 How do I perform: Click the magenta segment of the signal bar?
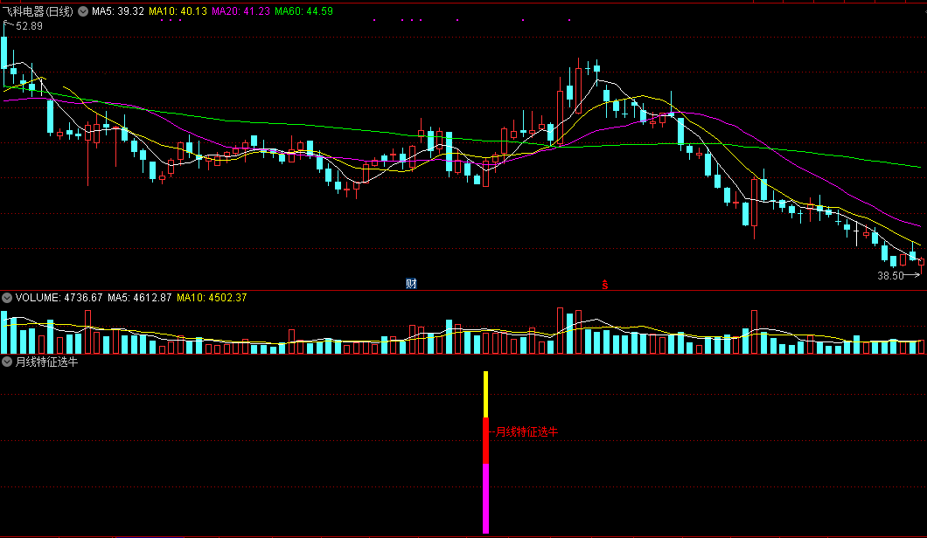pyautogui.click(x=486, y=499)
